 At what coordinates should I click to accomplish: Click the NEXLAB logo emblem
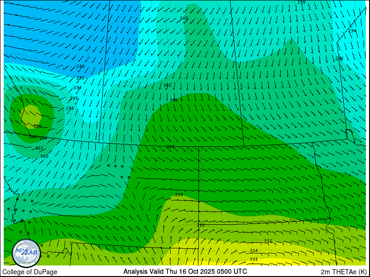(26, 253)
